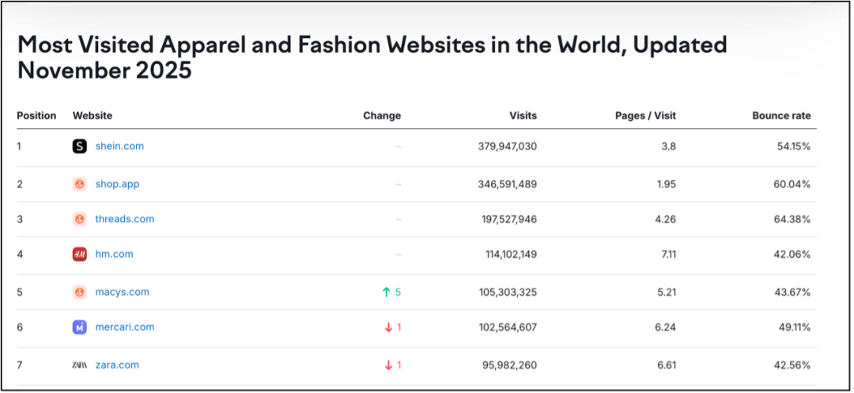
Task: Click the red down arrow for mercari.com
Action: [388, 327]
